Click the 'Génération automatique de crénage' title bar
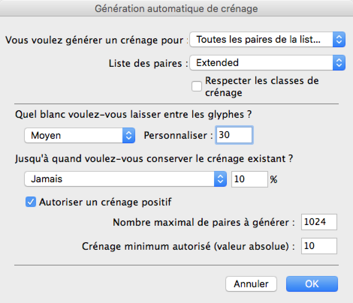The width and height of the screenshot is (353, 303). [x=176, y=8]
